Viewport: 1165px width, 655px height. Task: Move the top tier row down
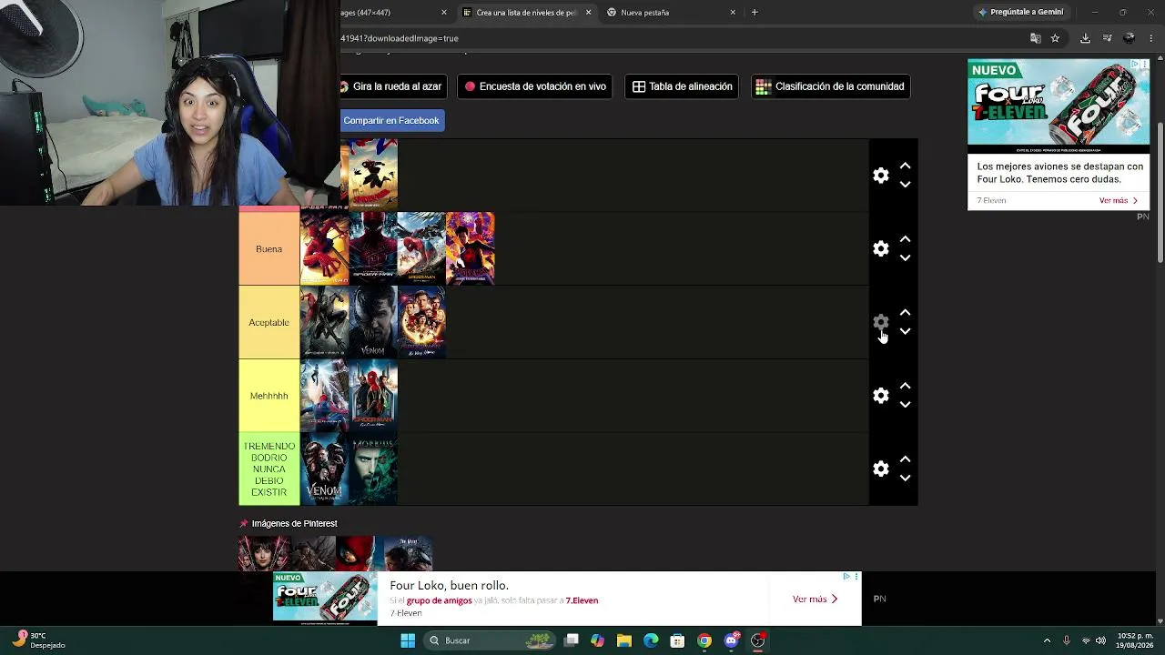tap(905, 185)
